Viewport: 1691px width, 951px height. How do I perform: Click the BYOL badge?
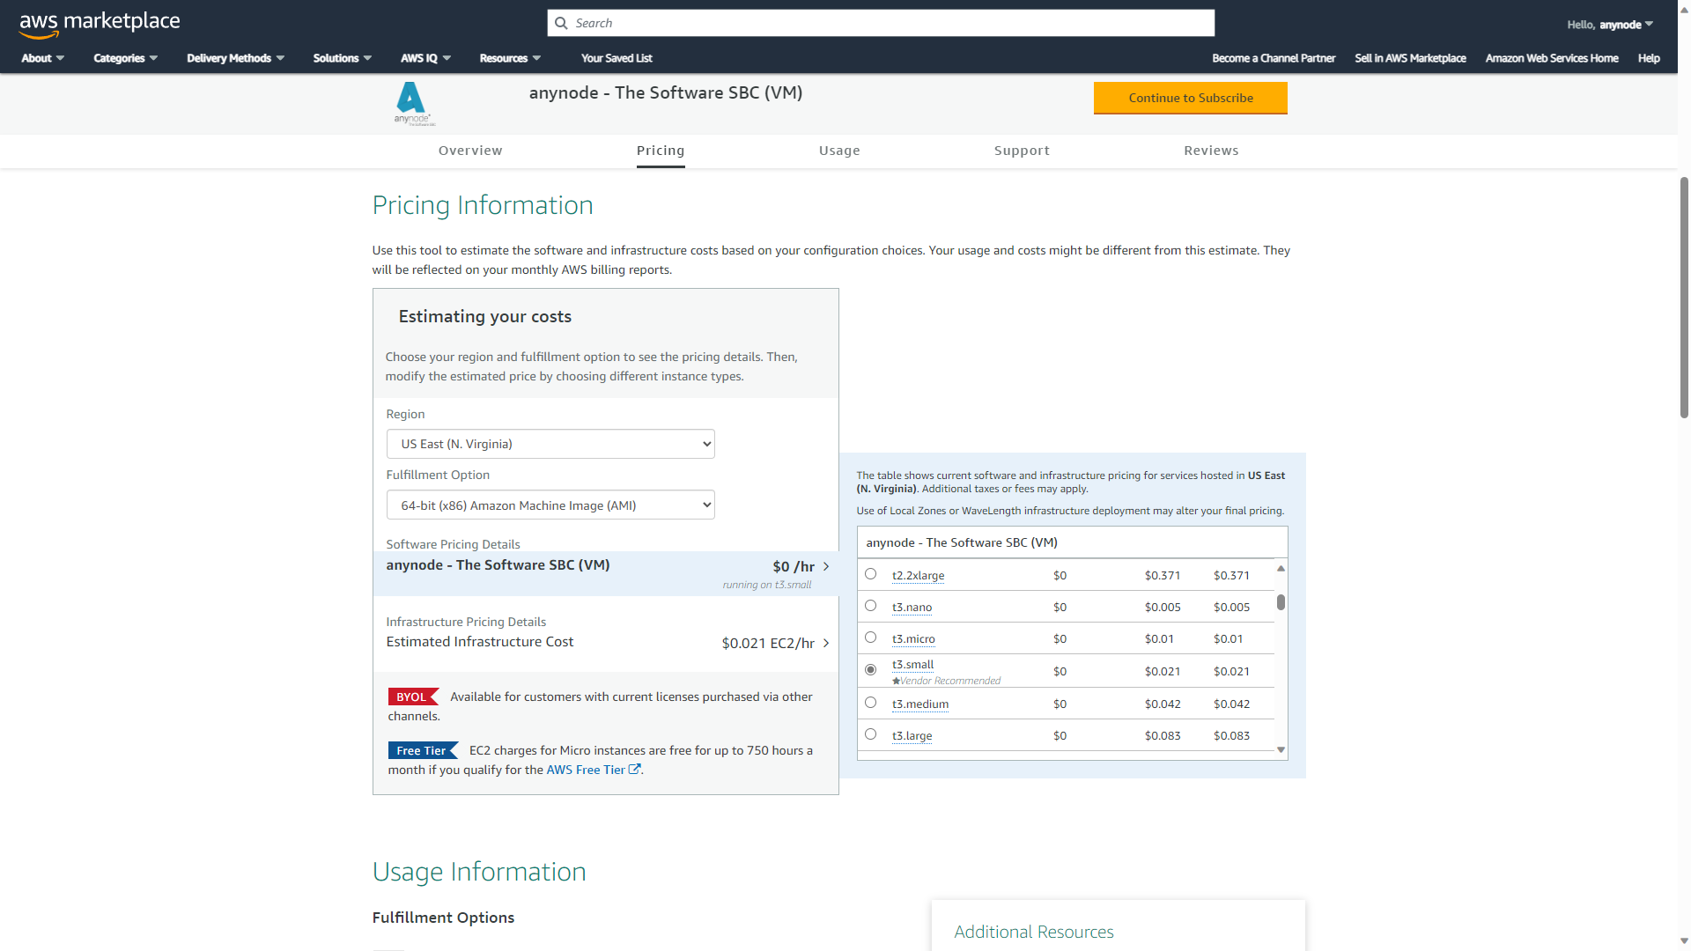(x=413, y=697)
